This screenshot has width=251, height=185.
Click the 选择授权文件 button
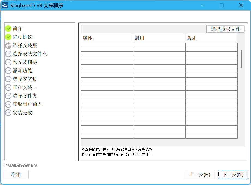226,29
